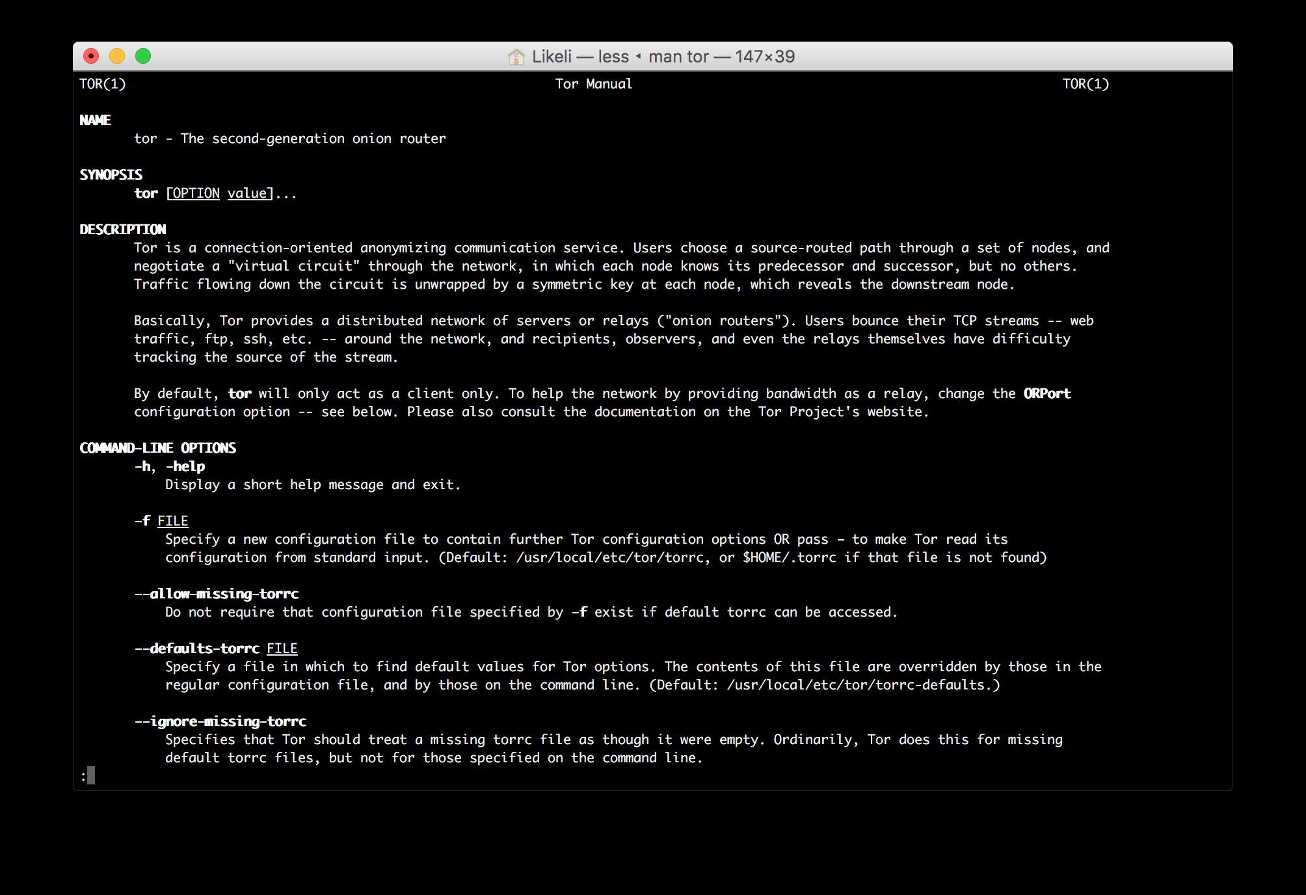Click the bold 'tor' in synopsis line

pos(146,193)
